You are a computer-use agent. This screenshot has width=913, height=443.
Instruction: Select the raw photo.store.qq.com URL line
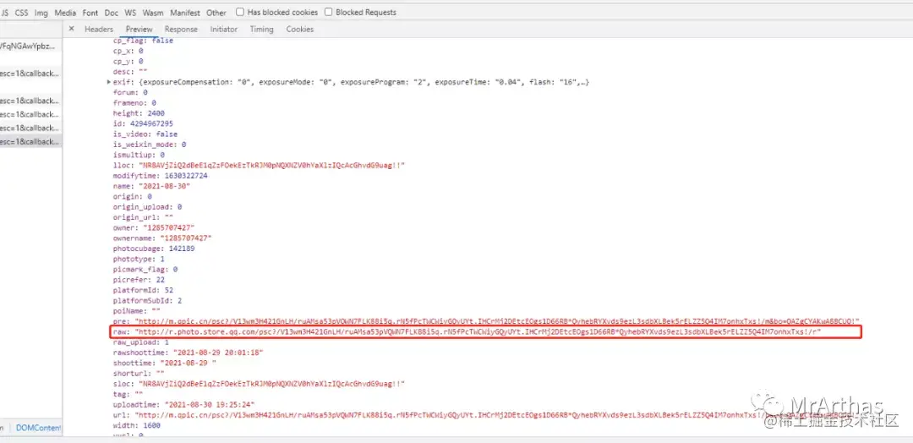click(x=467, y=331)
